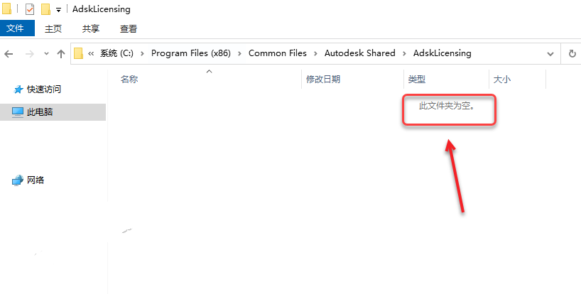Expand the address bar history dropdown
This screenshot has width=581, height=294.
[x=550, y=54]
